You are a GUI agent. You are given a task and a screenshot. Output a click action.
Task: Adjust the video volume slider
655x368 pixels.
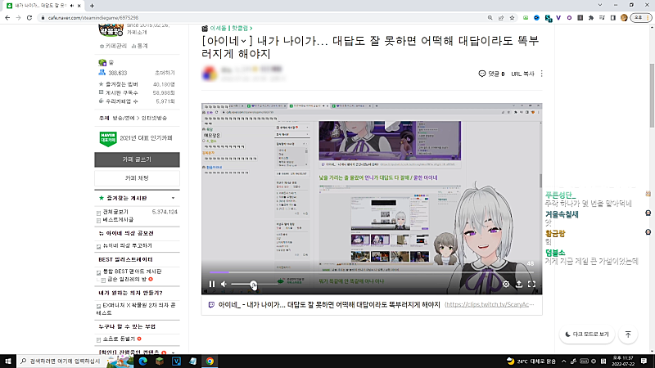pyautogui.click(x=254, y=285)
